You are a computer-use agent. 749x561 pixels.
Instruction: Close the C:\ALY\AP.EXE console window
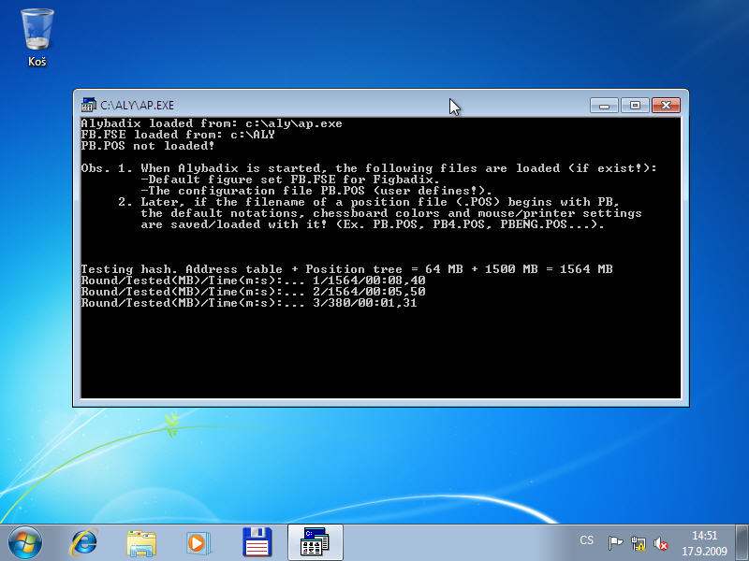click(666, 106)
